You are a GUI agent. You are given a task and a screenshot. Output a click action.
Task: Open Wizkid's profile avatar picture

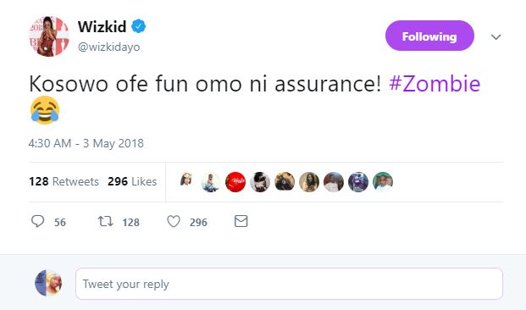pyautogui.click(x=49, y=36)
